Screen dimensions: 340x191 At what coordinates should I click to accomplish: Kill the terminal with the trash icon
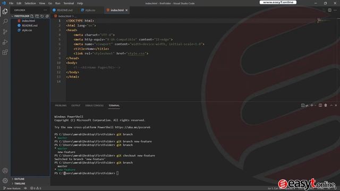coord(326,105)
